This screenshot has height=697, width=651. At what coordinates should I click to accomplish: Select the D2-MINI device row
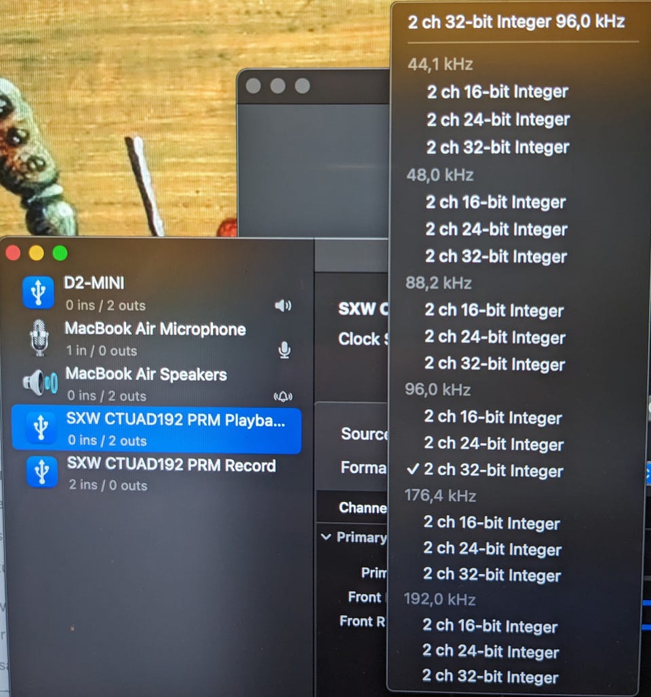tap(157, 293)
